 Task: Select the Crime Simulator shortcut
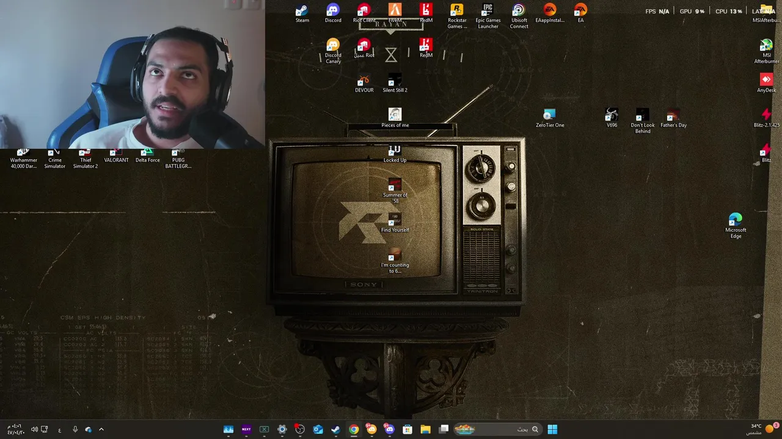point(54,159)
